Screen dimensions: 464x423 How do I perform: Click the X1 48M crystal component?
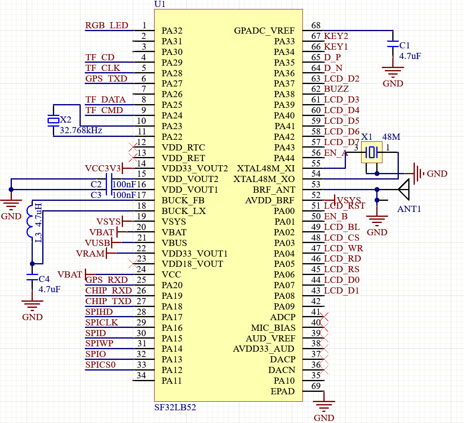click(x=371, y=152)
